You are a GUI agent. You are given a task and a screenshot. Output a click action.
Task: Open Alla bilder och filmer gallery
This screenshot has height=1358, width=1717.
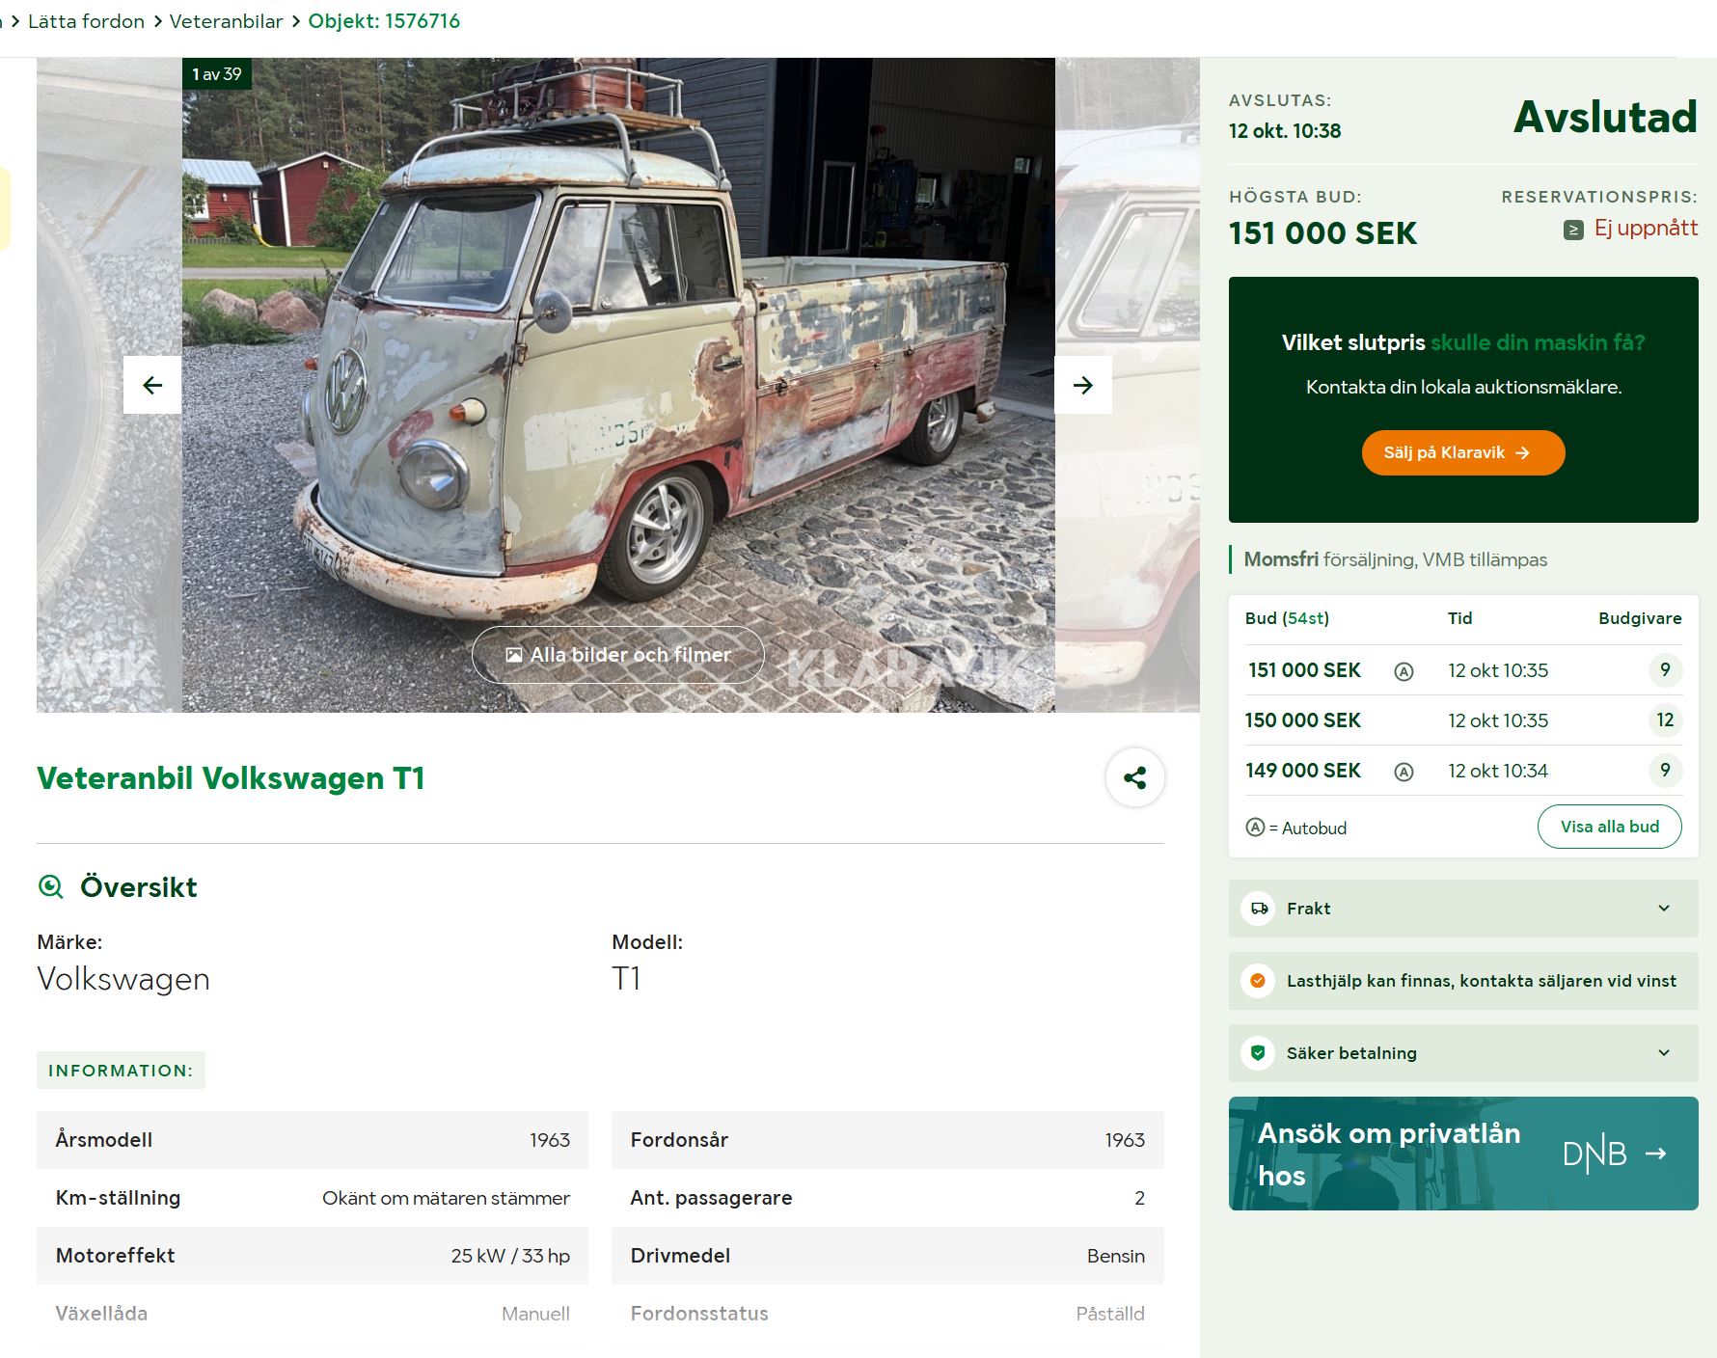coord(618,655)
